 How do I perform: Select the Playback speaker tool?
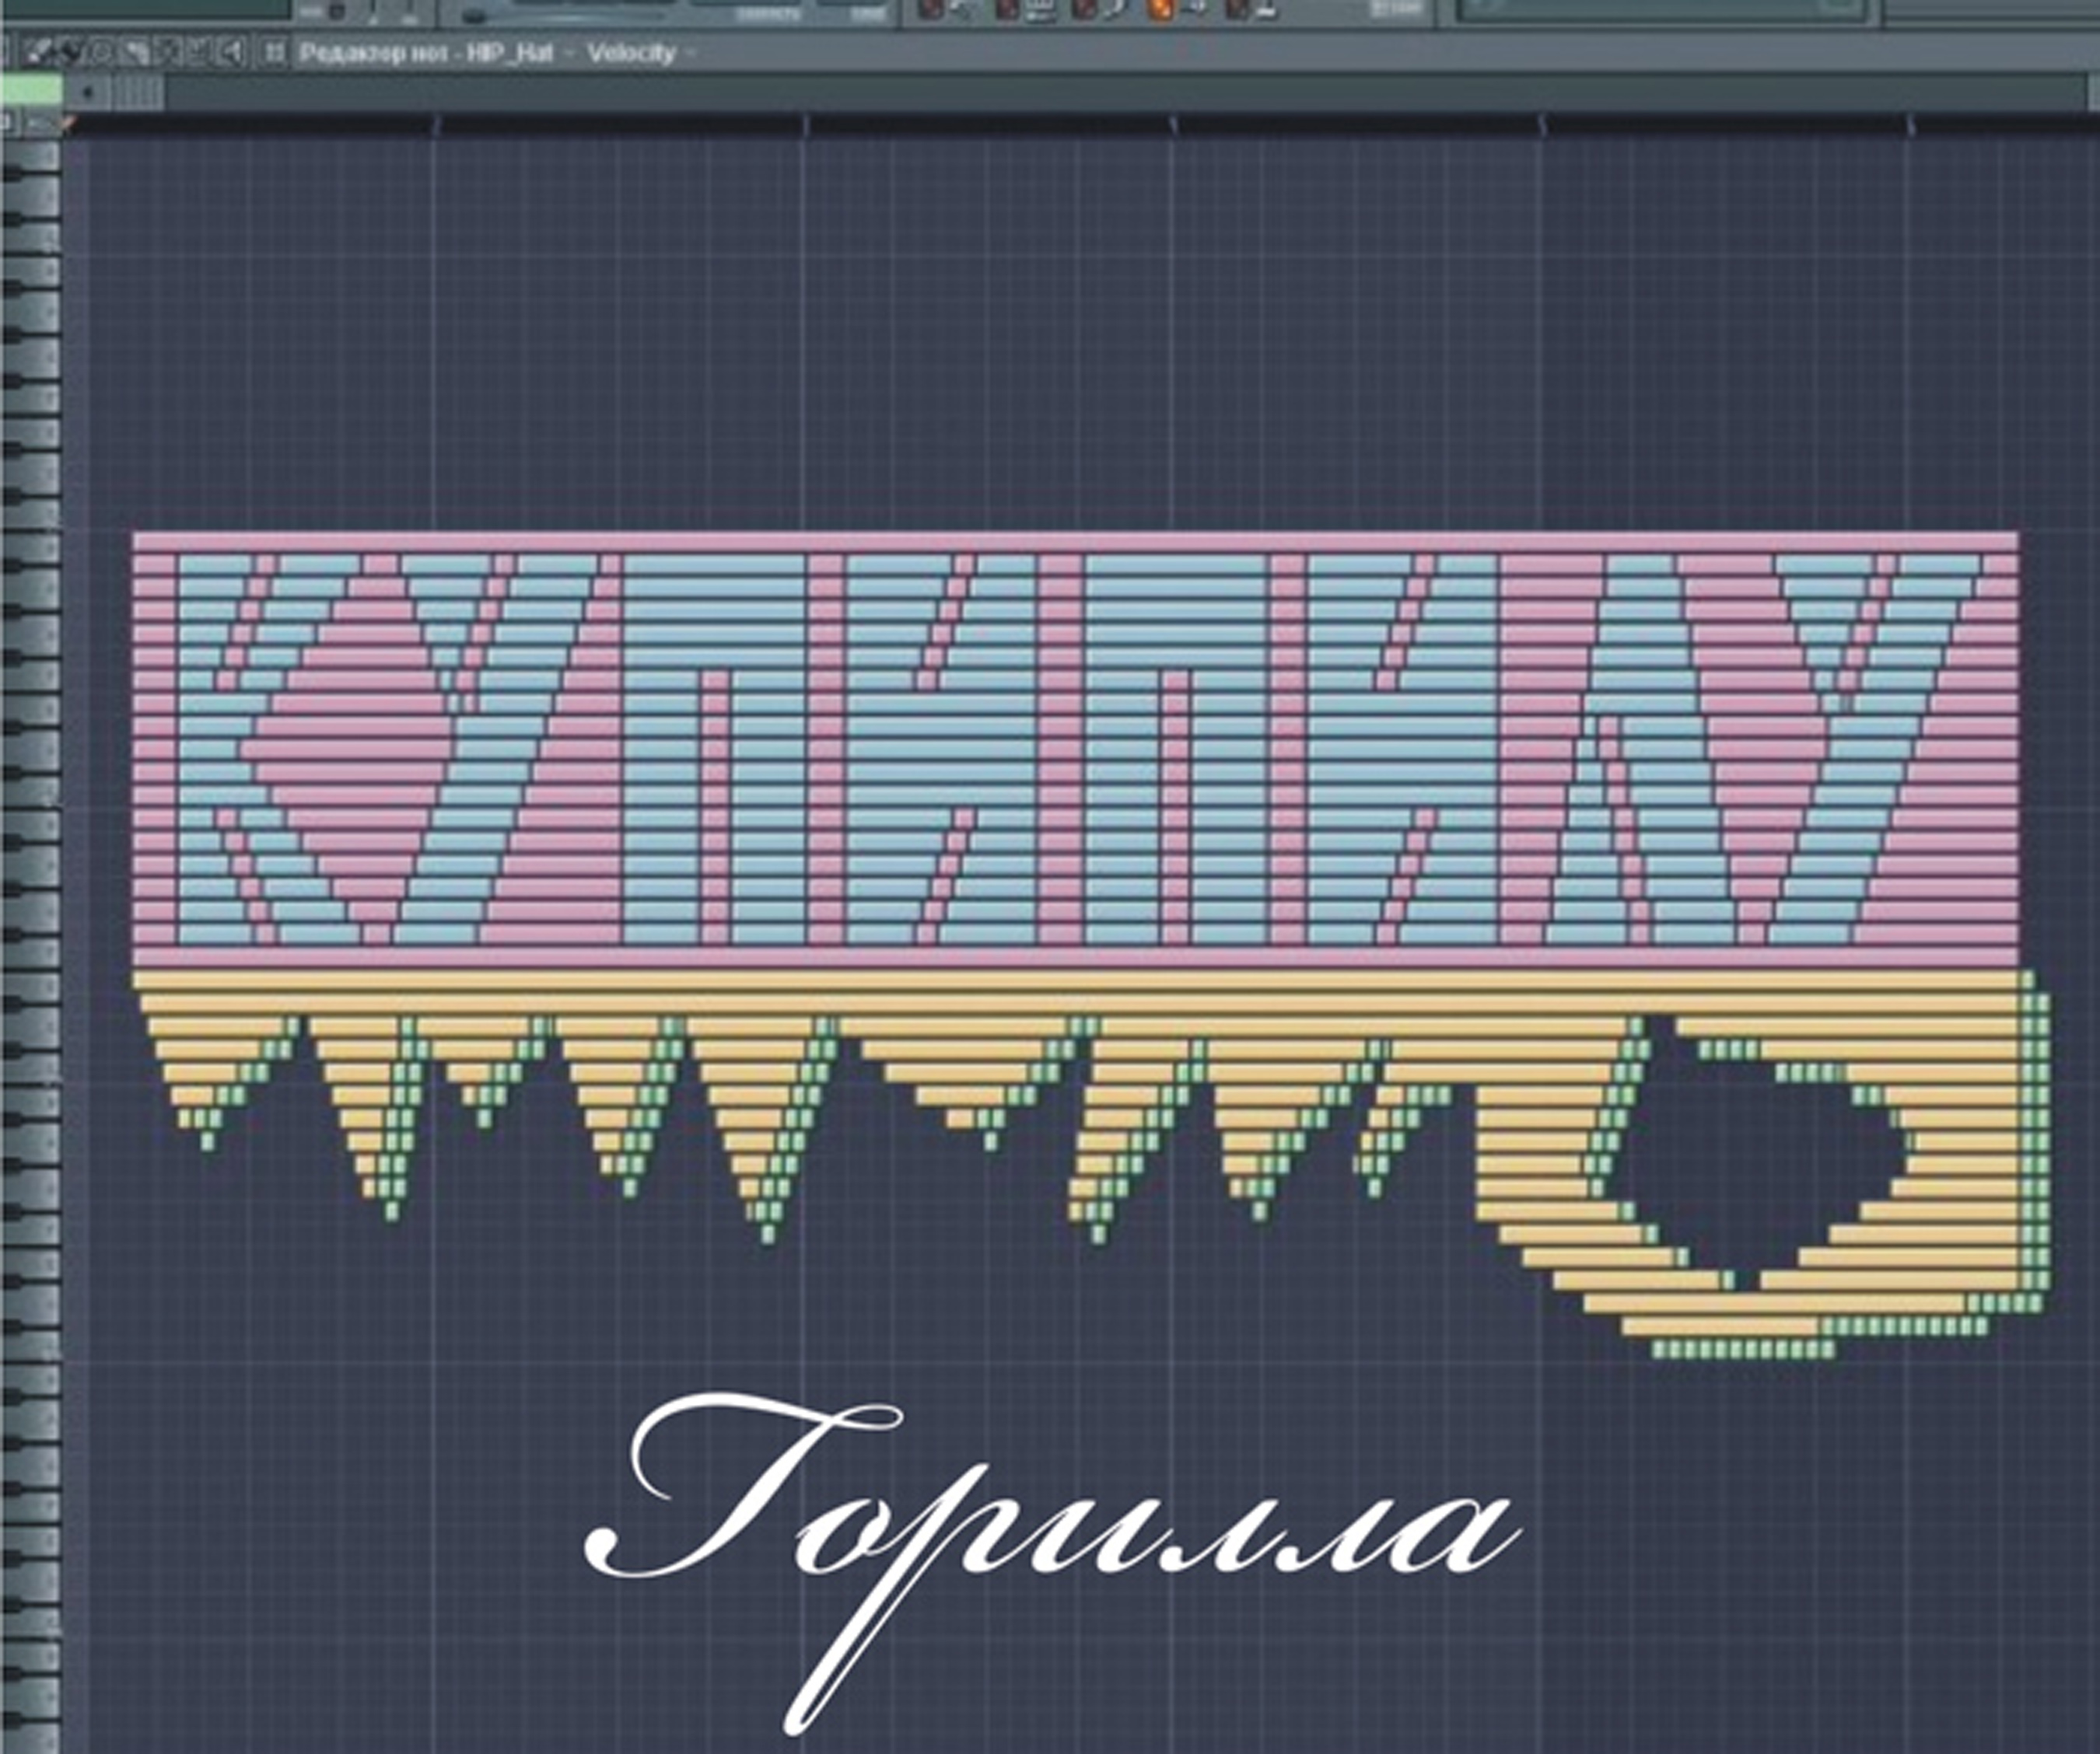tap(231, 52)
